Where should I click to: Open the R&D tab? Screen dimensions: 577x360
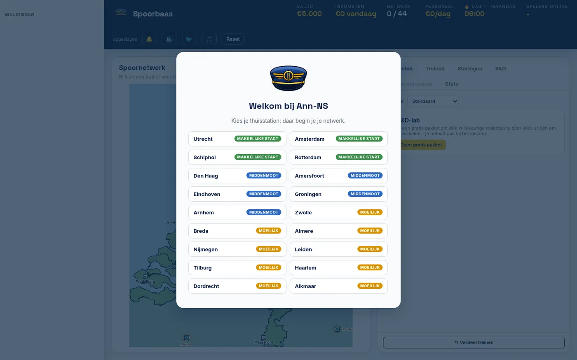pyautogui.click(x=500, y=69)
